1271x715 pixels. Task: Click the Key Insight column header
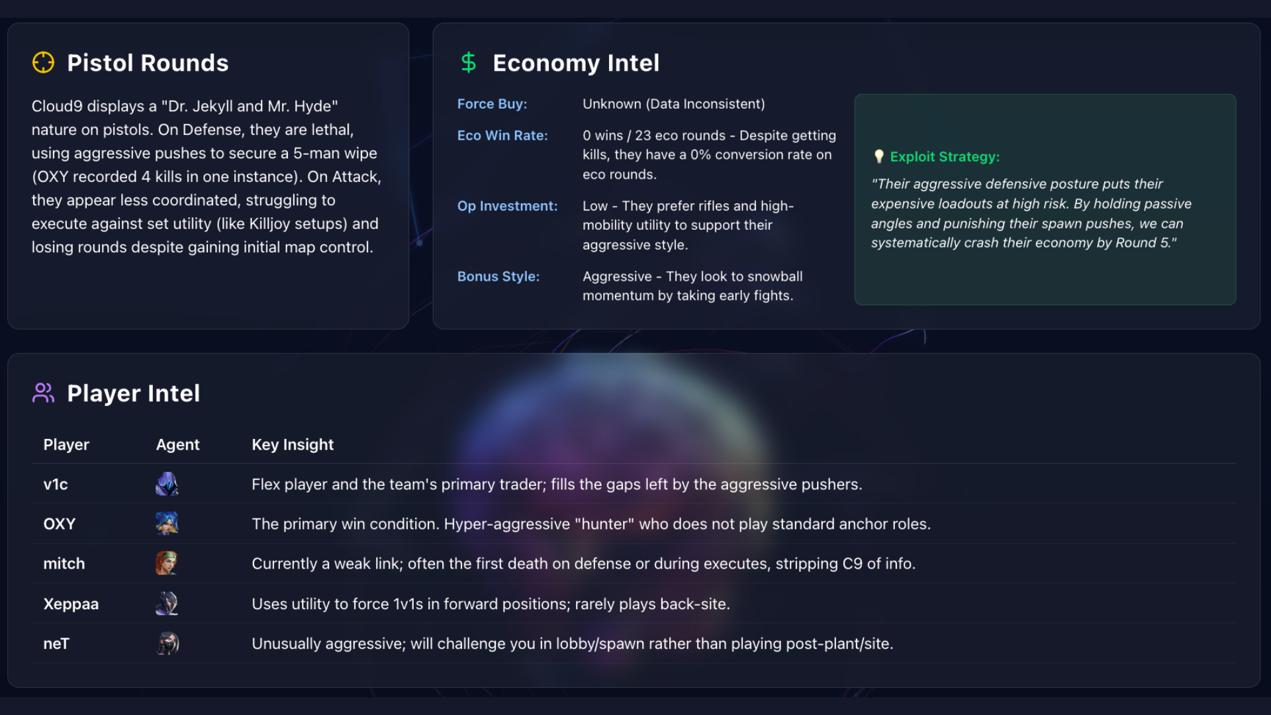293,445
